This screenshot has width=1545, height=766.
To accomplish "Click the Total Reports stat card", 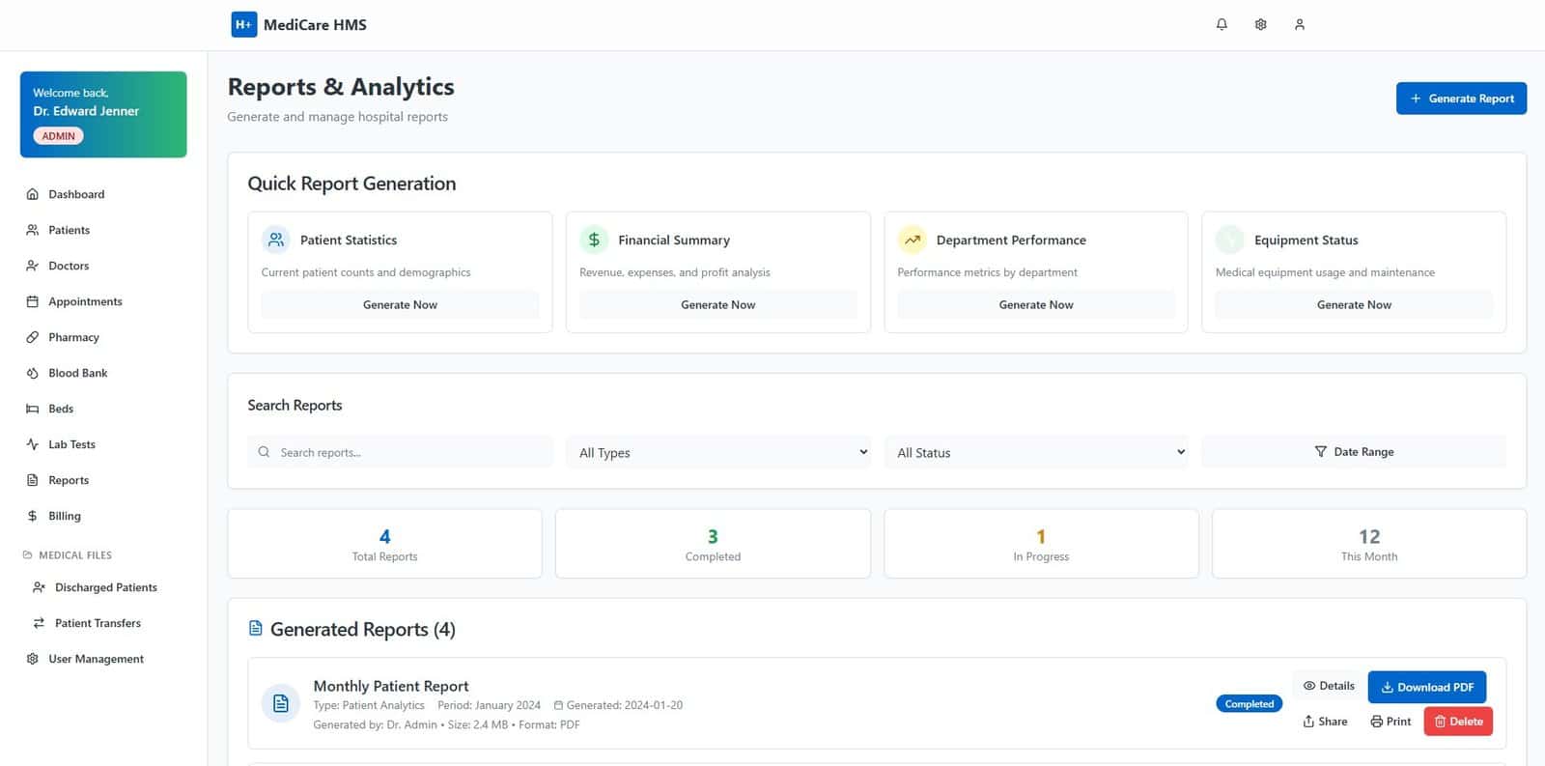I will tap(384, 544).
